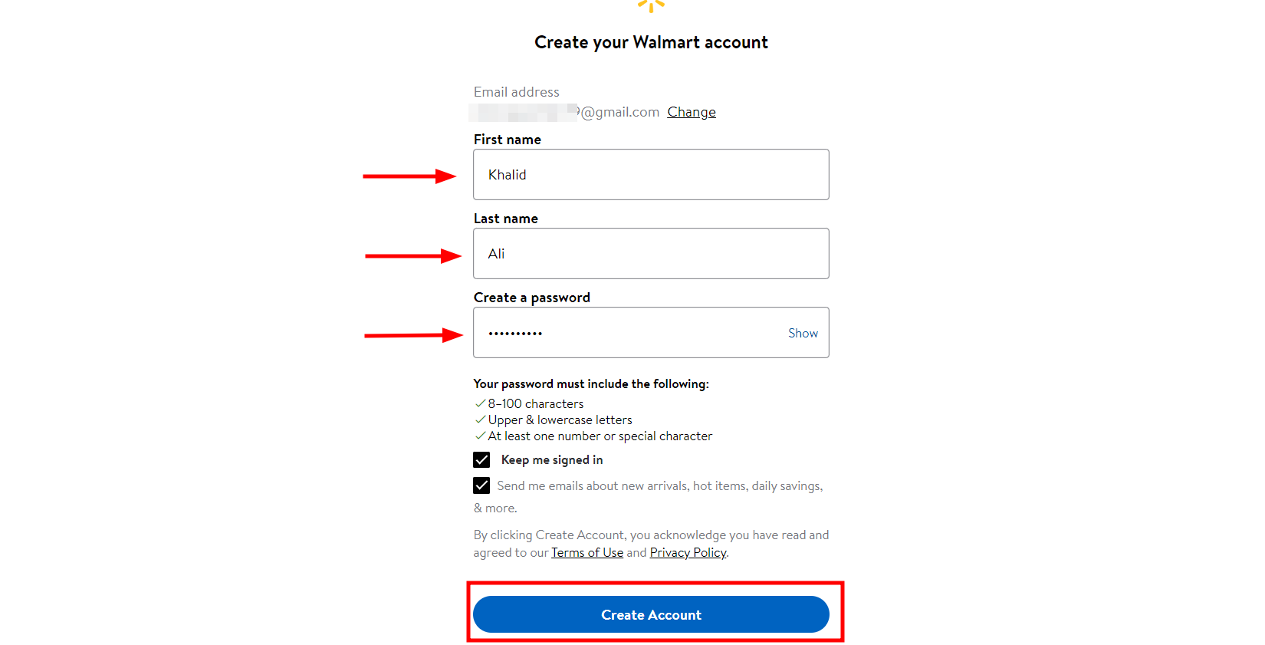
Task: Click the red arrow pointing at Last name
Action: point(409,255)
